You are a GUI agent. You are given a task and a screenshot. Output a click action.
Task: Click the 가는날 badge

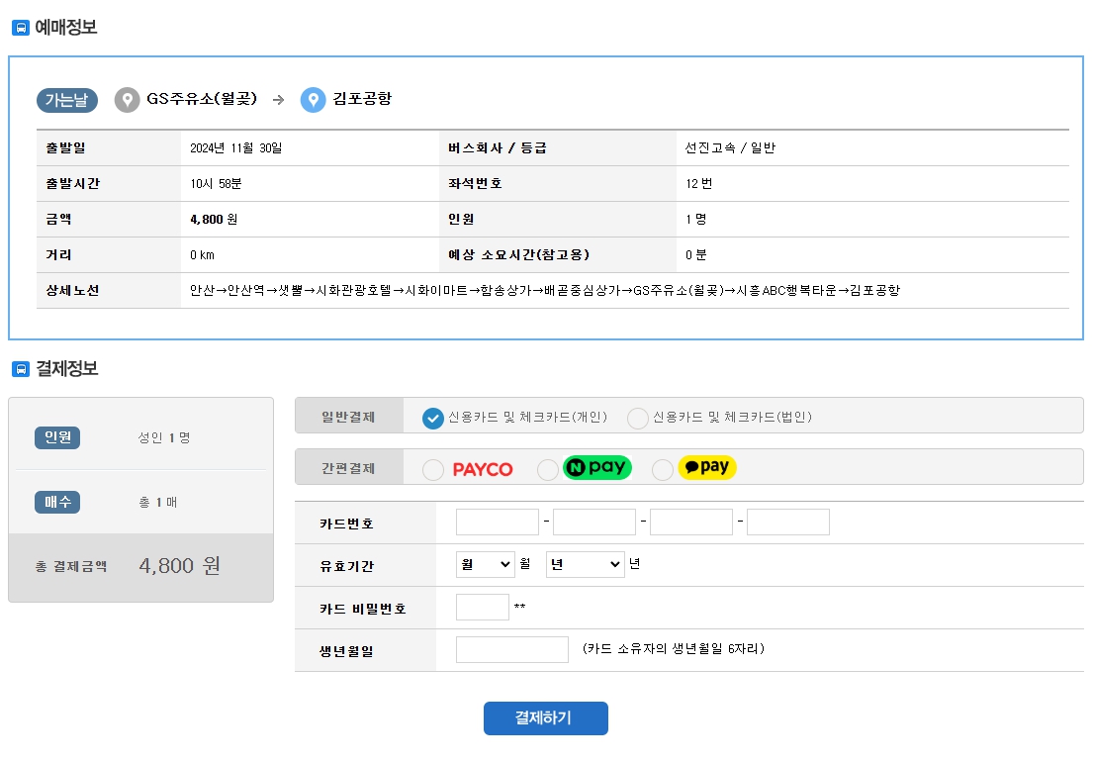click(65, 100)
